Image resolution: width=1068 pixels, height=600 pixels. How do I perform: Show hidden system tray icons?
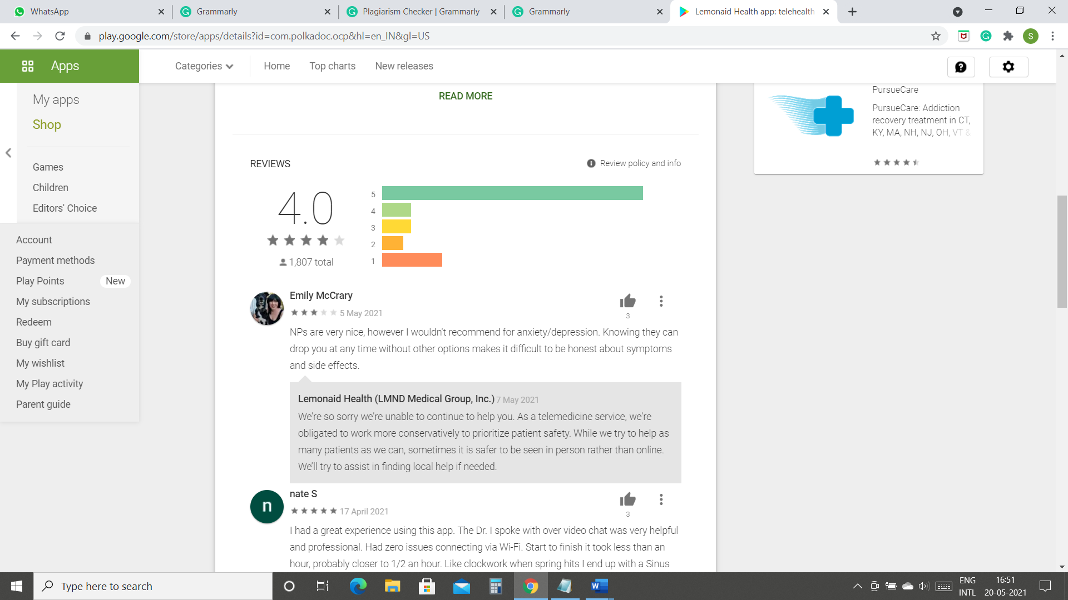(857, 586)
